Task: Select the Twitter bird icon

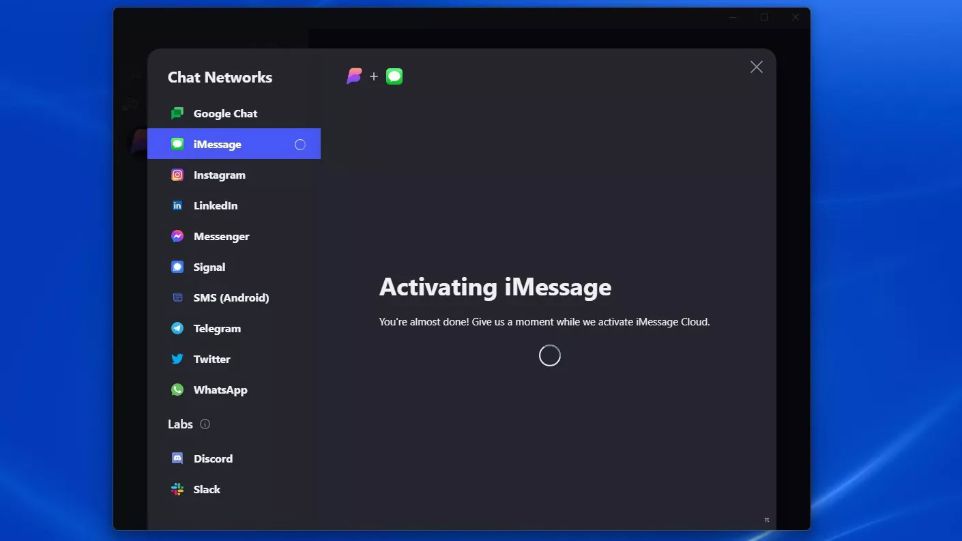Action: tap(177, 360)
